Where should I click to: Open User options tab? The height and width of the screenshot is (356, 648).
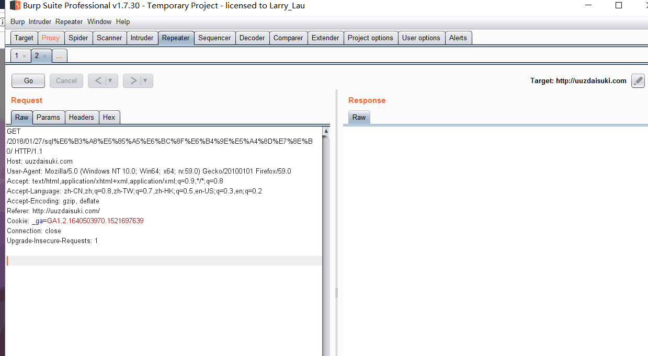(421, 38)
